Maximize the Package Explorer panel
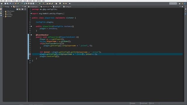 [x=25, y=7]
